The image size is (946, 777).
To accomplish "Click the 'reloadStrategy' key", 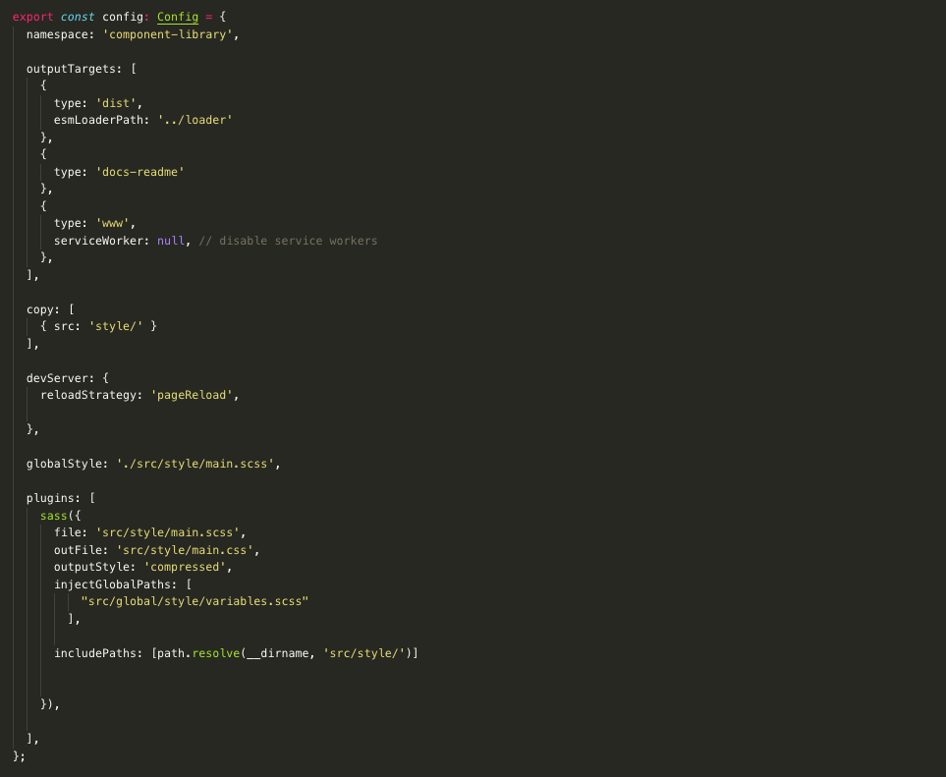I will [x=88, y=395].
